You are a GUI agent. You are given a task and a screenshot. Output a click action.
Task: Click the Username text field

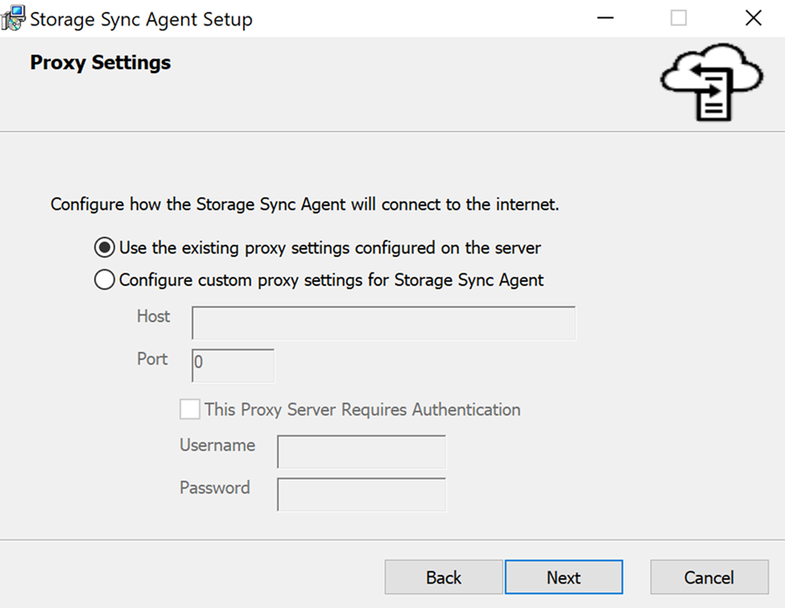[x=361, y=451]
